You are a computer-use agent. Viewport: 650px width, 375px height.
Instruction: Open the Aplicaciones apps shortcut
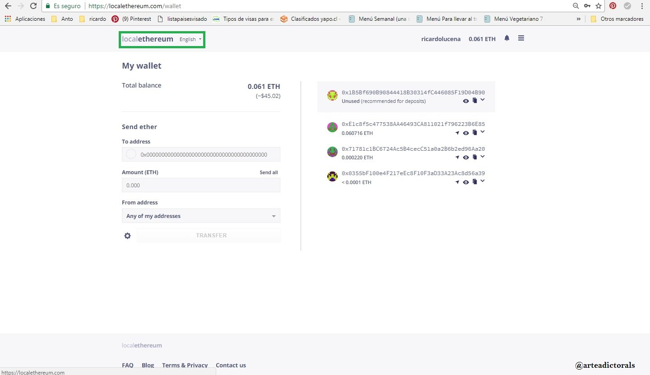[x=25, y=19]
